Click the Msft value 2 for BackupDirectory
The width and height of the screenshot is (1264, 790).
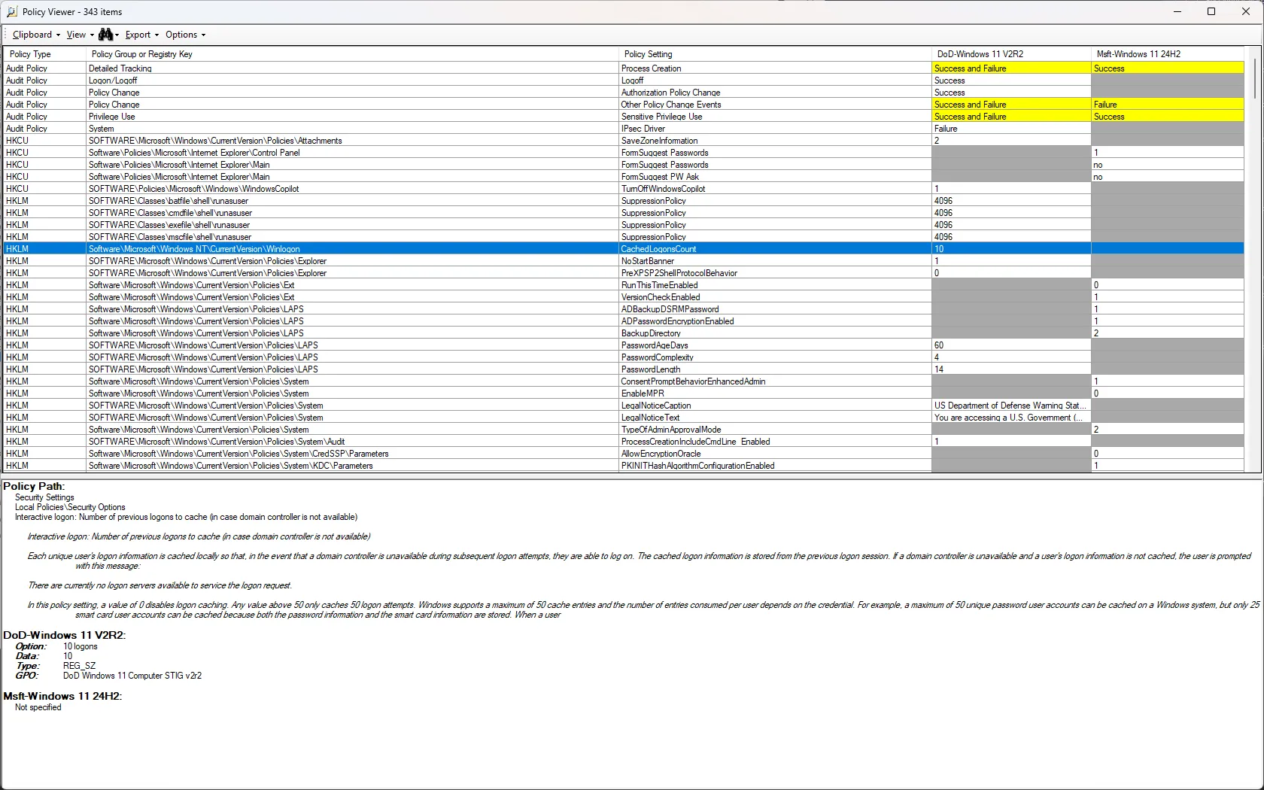point(1167,333)
